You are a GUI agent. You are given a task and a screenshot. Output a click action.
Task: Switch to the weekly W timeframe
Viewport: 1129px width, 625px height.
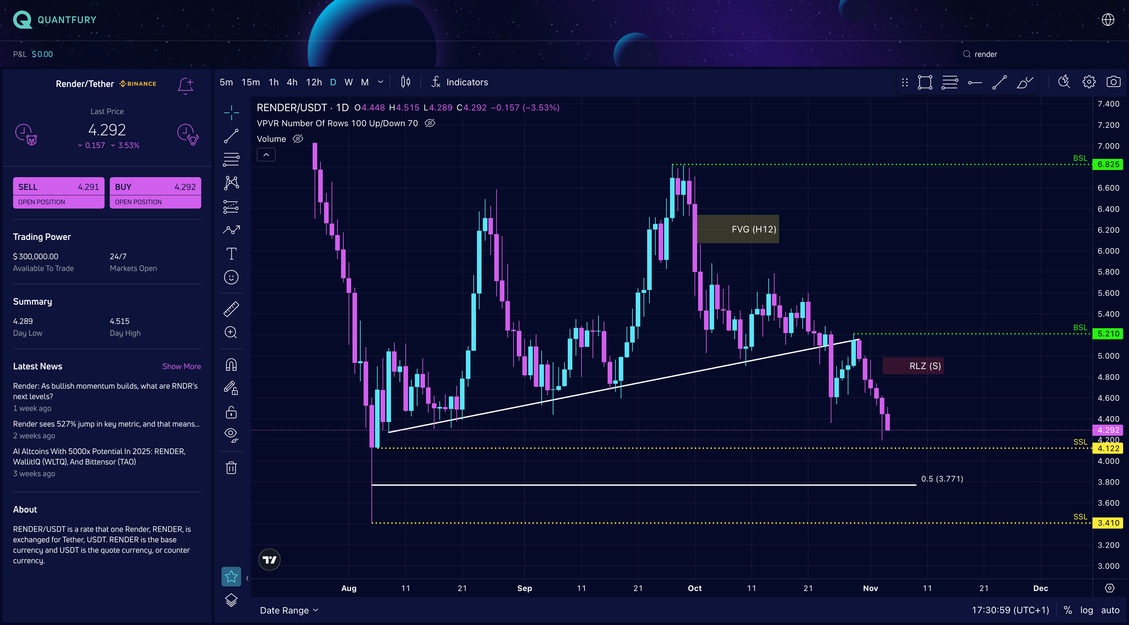349,82
